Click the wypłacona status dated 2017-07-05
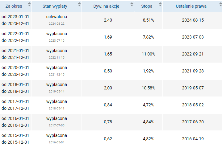This screenshot has height=148, width=222. (57, 119)
